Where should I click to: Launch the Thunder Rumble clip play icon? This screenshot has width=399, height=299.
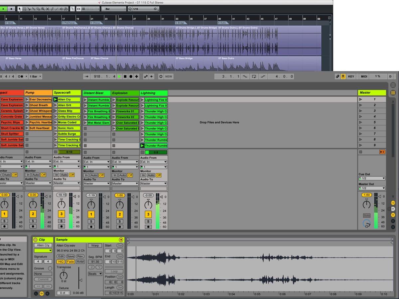click(142, 146)
